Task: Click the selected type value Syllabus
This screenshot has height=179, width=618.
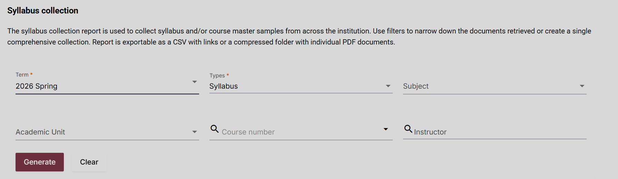Action: coord(224,86)
